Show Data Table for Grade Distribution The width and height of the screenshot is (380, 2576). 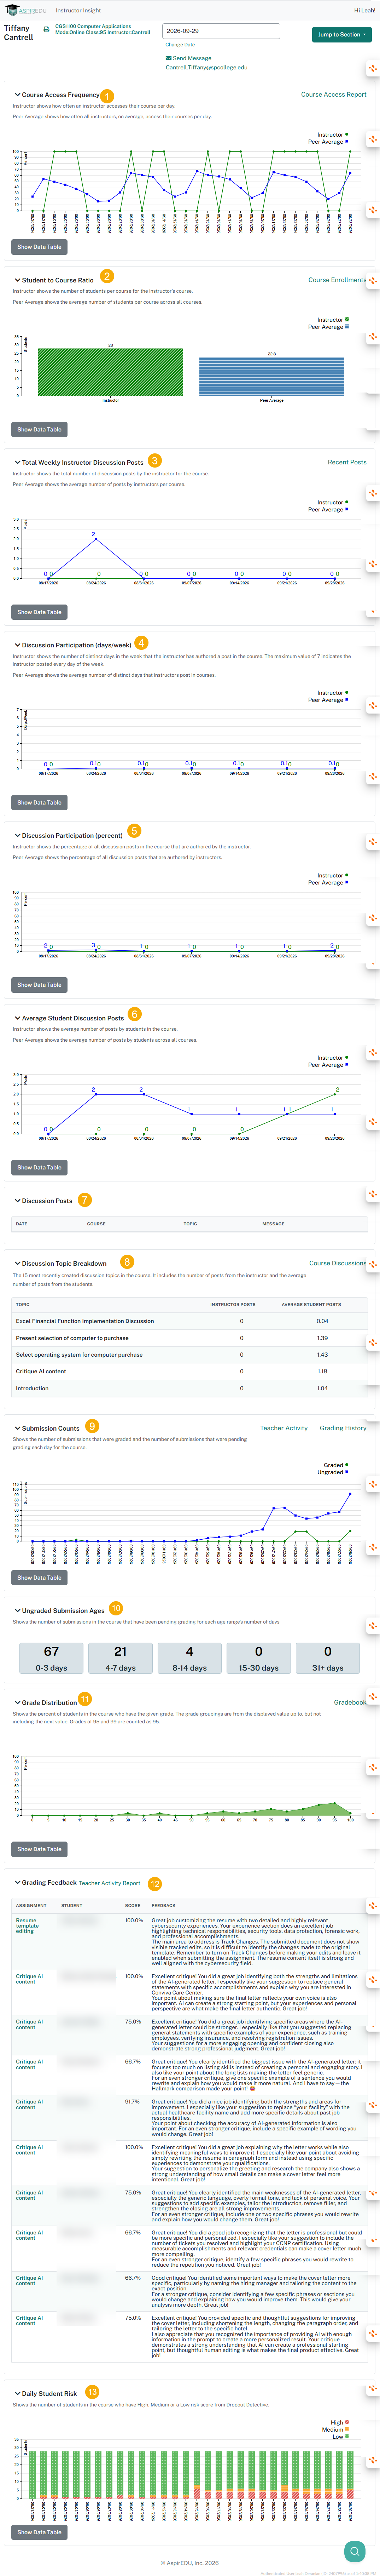(39, 1849)
